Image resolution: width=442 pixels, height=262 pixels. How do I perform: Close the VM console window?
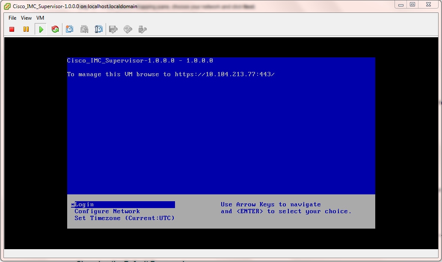coord(428,5)
